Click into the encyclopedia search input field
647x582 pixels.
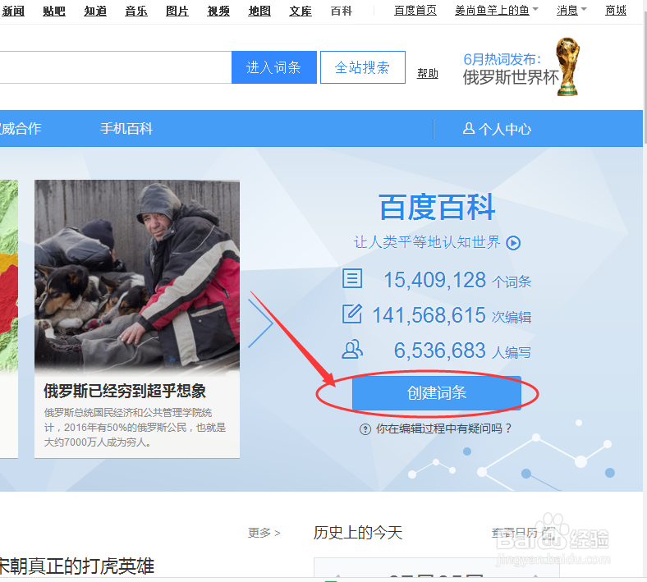click(116, 67)
